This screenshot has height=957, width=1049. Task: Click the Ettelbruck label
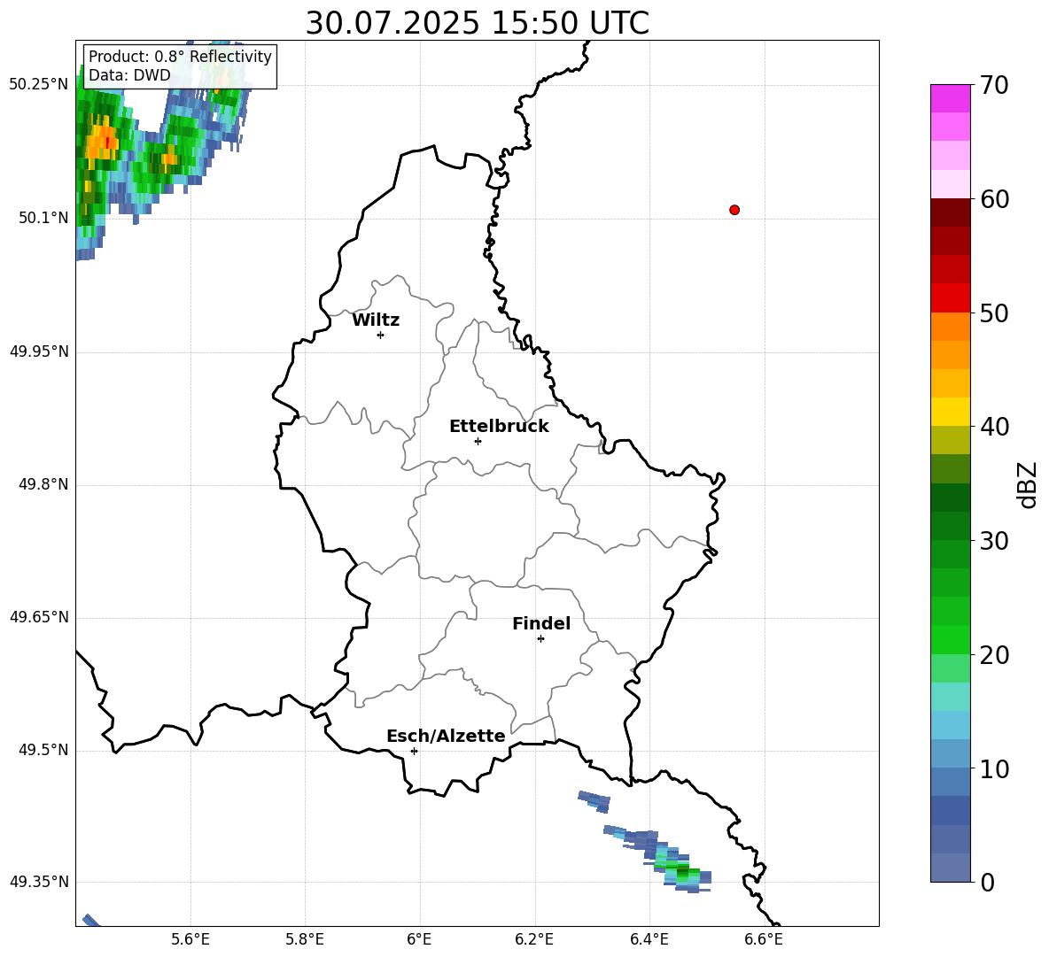pos(499,427)
